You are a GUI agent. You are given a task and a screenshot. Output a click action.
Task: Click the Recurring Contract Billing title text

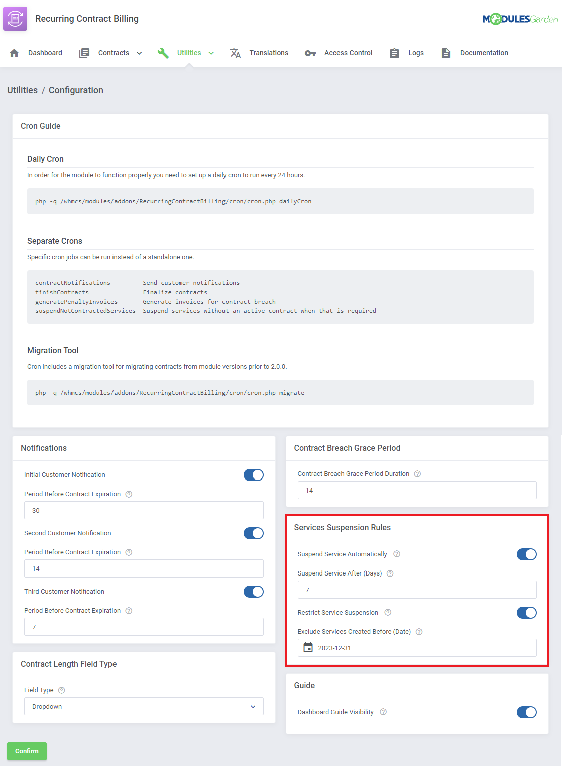pos(87,19)
